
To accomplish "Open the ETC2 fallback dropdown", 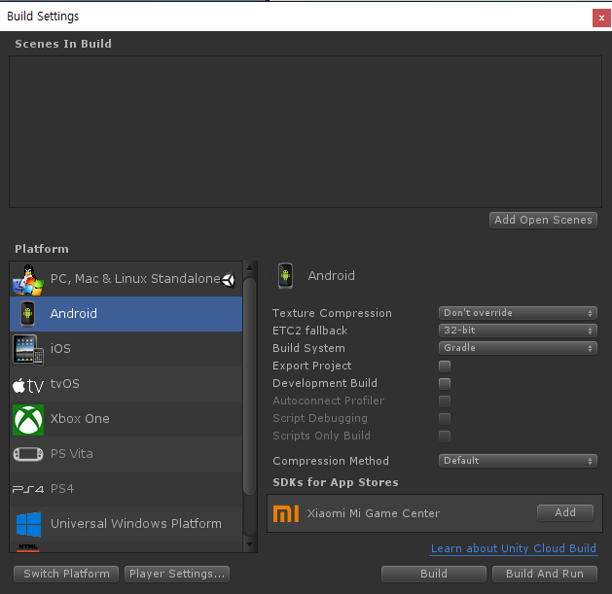I will [518, 331].
